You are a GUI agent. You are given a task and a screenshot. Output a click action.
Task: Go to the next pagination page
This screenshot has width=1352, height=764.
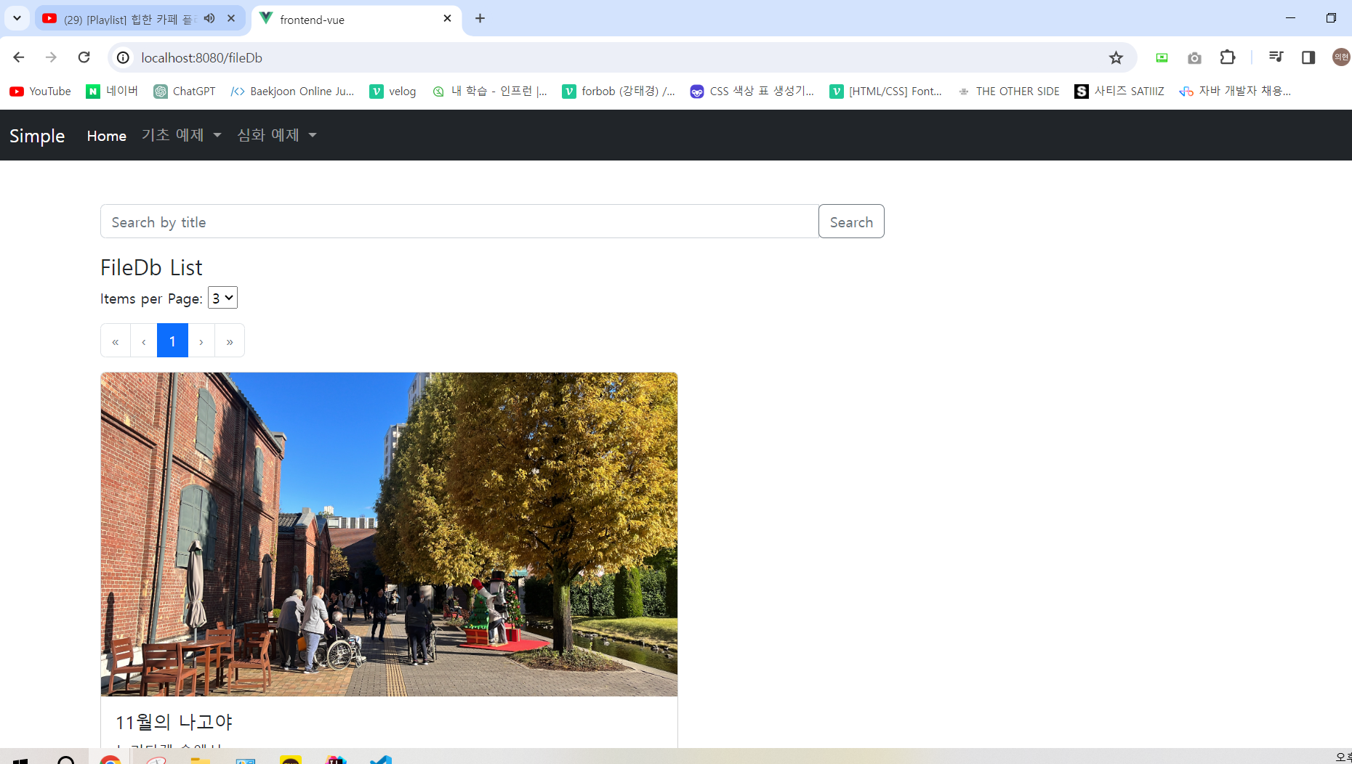click(201, 341)
